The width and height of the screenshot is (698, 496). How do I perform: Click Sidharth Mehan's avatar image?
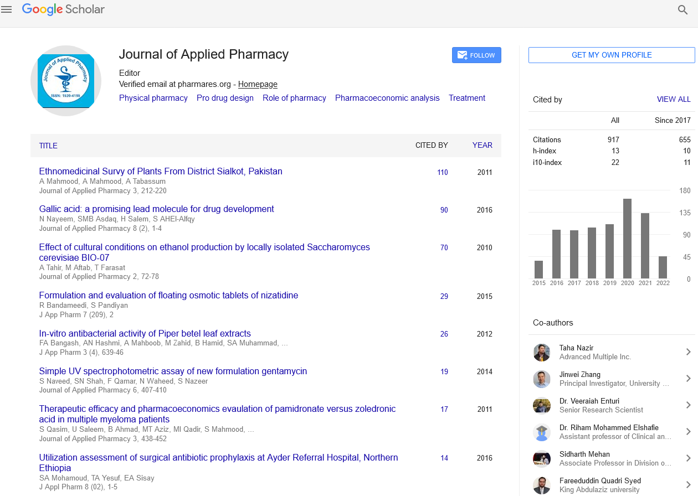(541, 458)
